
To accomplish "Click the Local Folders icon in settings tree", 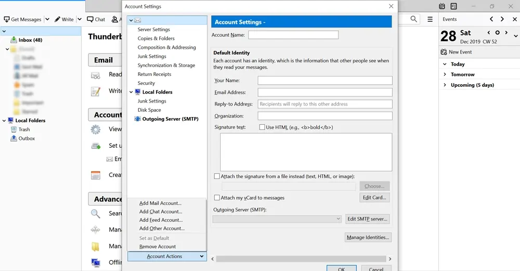I will pos(137,92).
